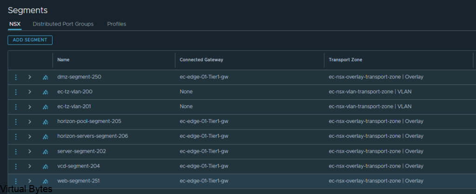Expand the horizon-servers-segment-206 row
This screenshot has height=194, width=476.
[x=30, y=136]
